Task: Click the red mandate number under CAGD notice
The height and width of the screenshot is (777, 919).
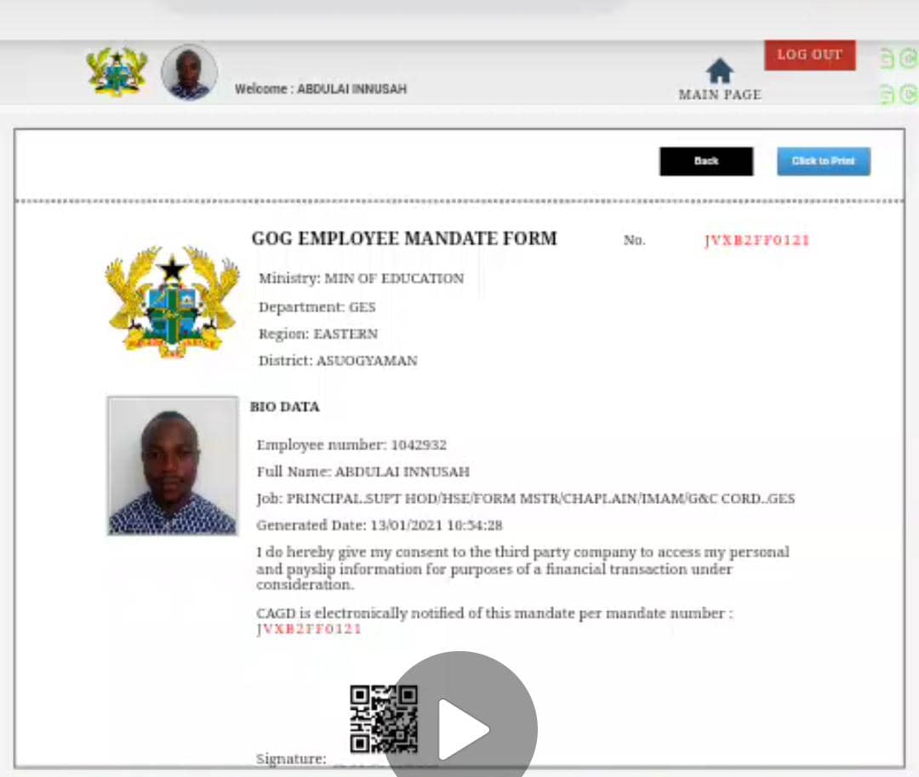Action: pyautogui.click(x=309, y=629)
